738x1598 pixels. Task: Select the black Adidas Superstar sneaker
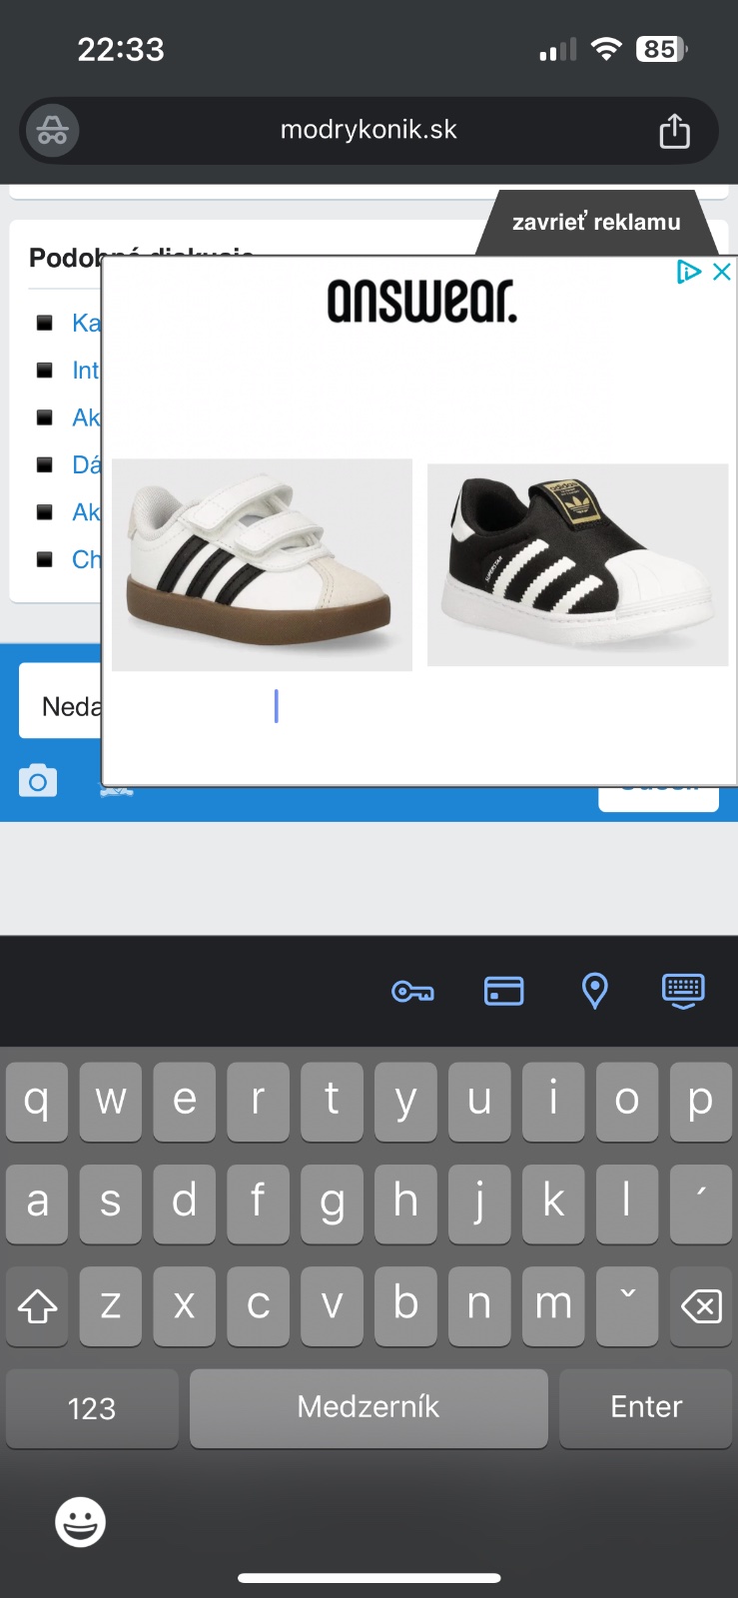click(x=577, y=564)
